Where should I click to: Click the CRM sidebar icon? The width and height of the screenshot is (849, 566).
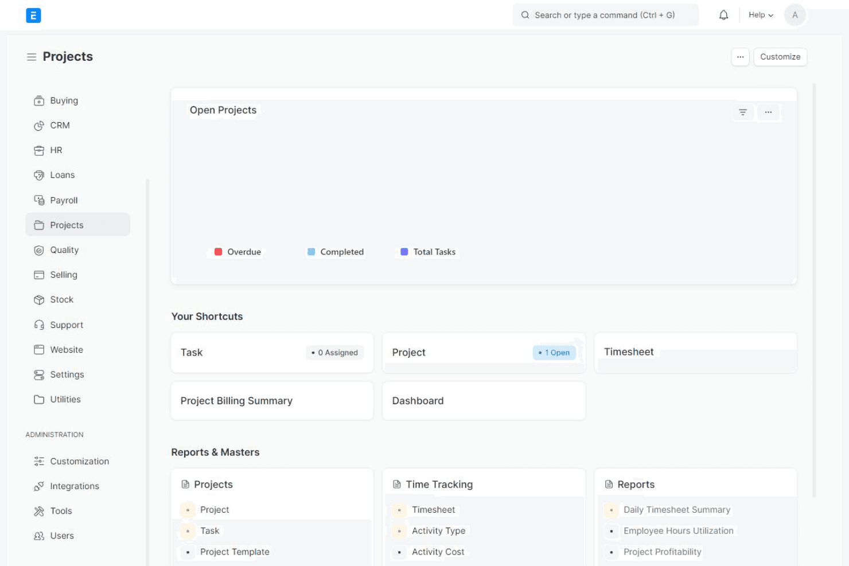[x=39, y=126]
